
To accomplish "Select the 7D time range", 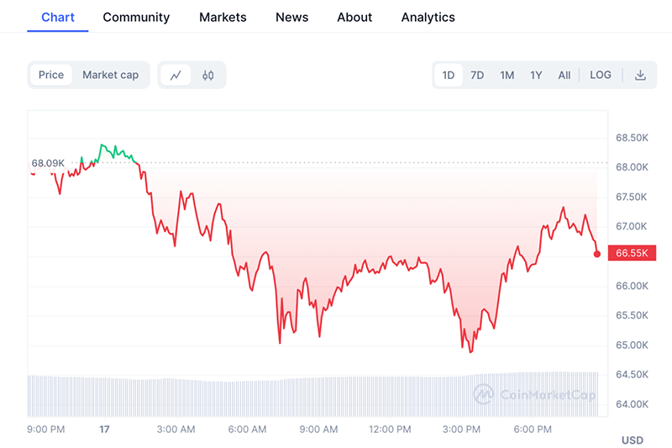I will (477, 75).
